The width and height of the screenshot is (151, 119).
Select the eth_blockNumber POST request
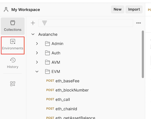[72, 90]
